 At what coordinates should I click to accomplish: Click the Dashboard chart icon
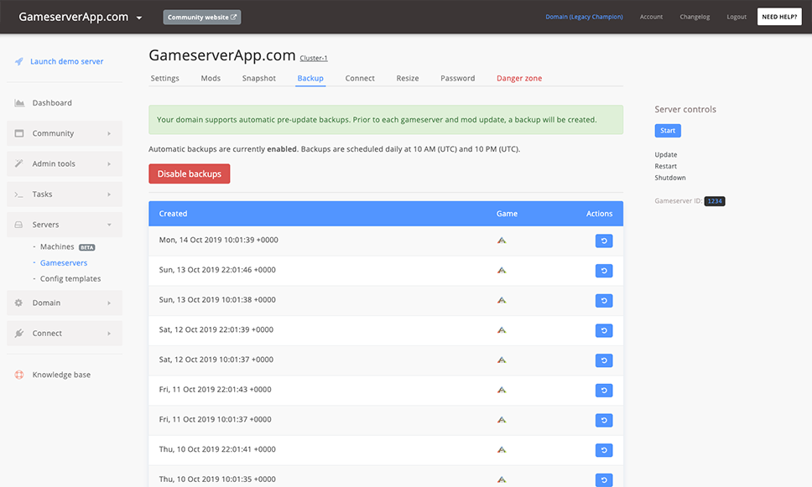(x=19, y=103)
